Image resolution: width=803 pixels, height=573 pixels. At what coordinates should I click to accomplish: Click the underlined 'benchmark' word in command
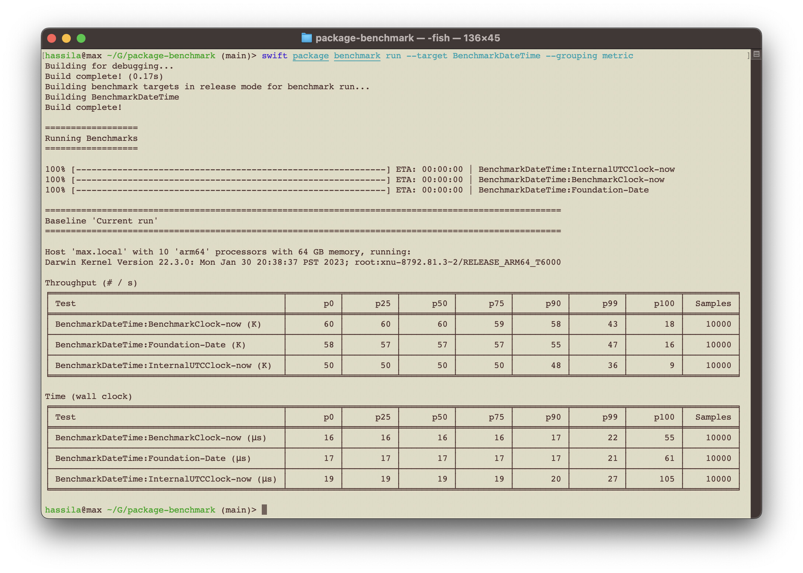pos(357,56)
